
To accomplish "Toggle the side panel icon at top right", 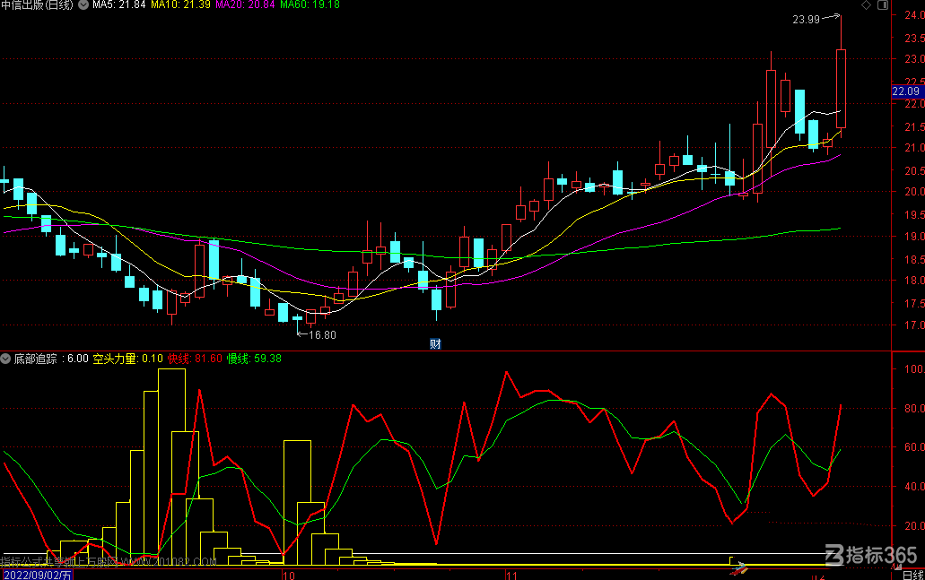I will tap(883, 5).
